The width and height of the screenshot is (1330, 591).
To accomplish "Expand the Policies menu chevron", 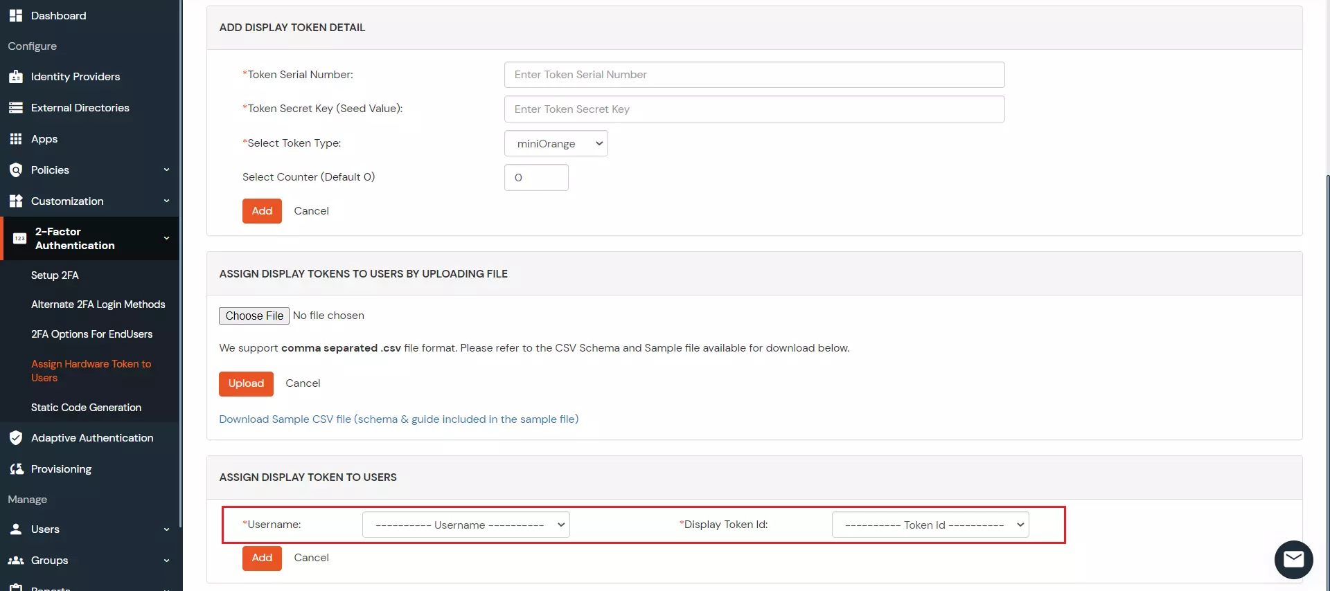I will tap(166, 170).
